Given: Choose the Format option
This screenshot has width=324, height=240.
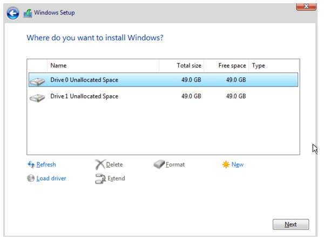Looking at the screenshot, I should (175, 165).
